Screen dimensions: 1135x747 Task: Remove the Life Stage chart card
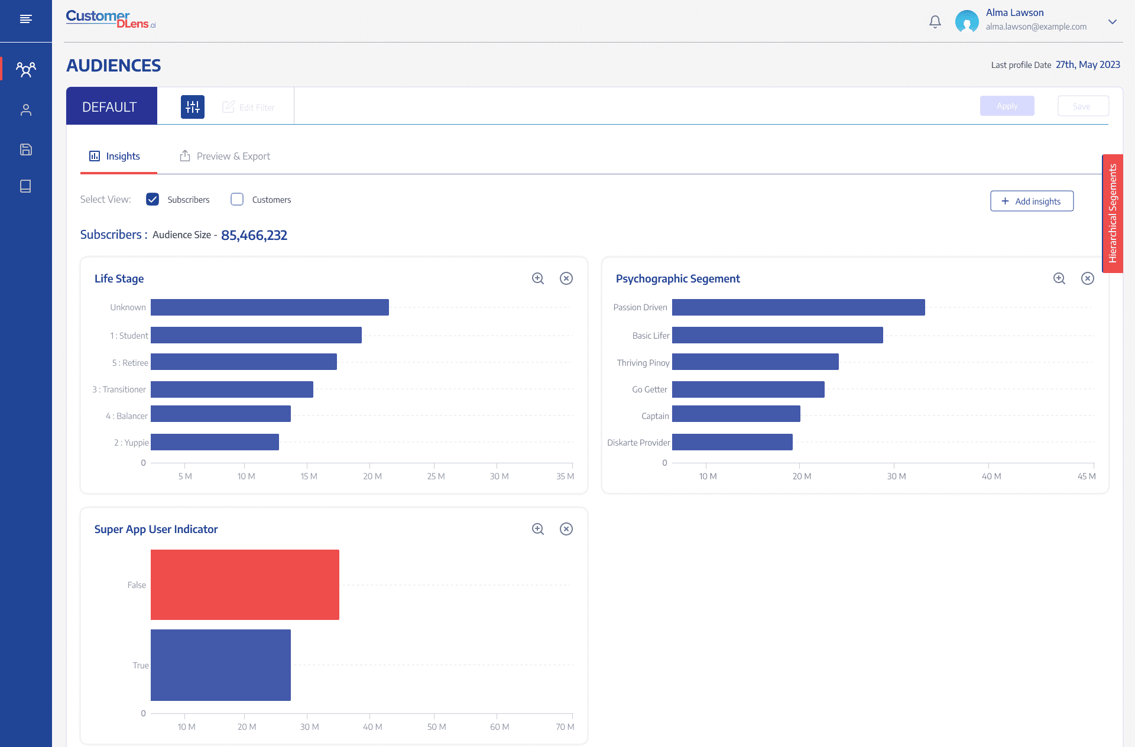(x=566, y=278)
